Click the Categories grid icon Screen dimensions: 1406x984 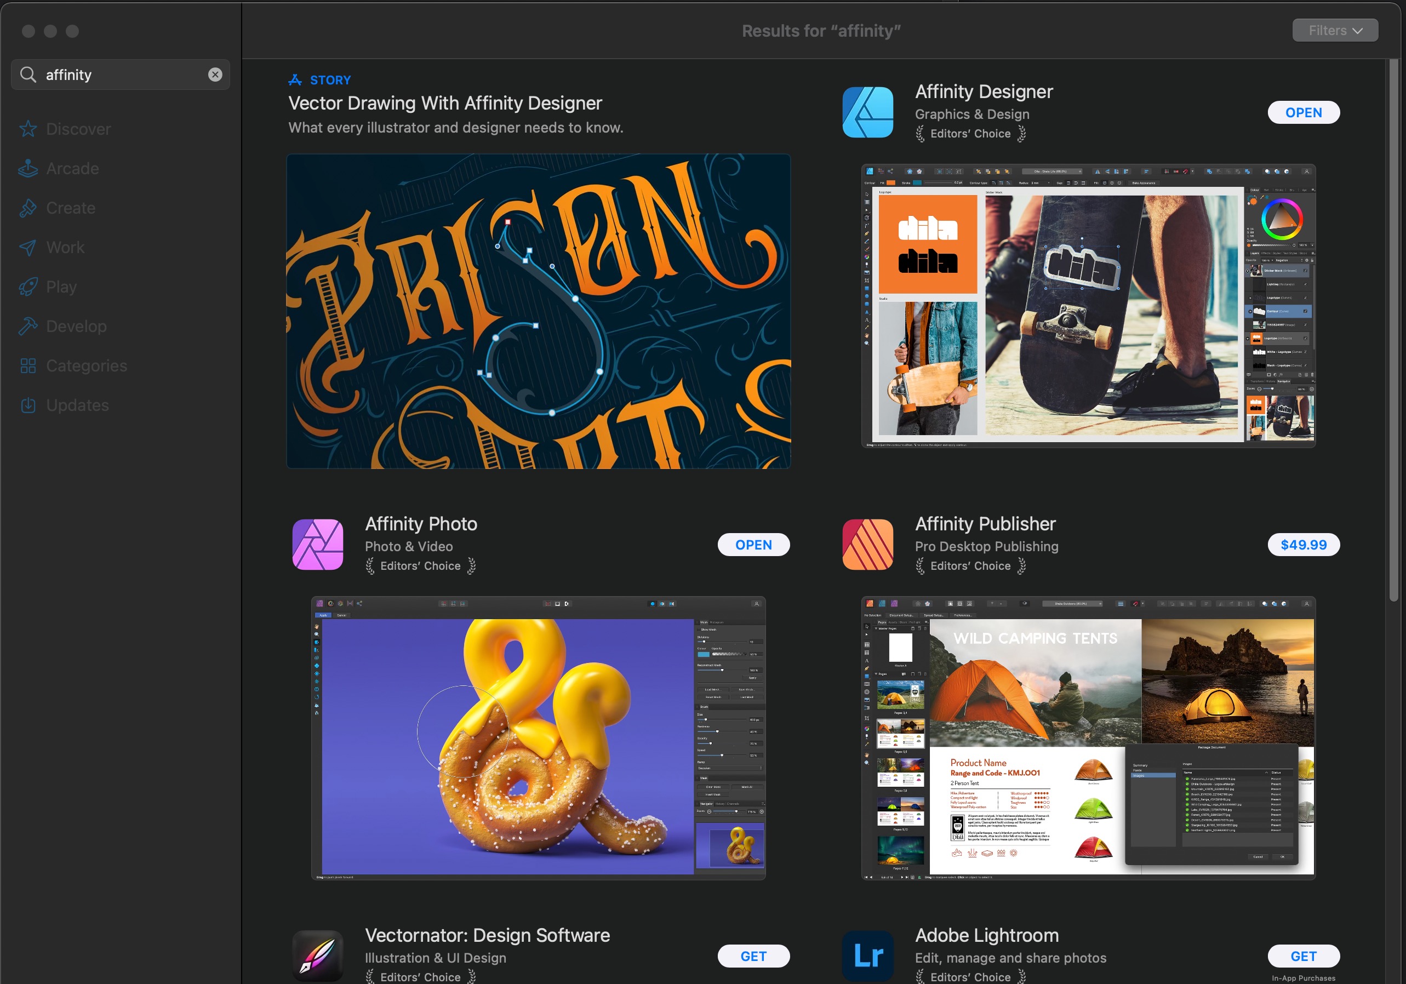27,365
